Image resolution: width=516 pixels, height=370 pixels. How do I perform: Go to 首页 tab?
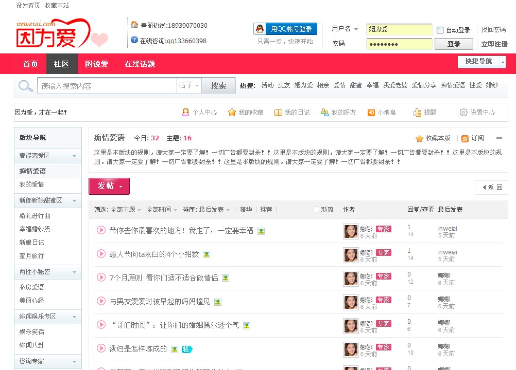[30, 64]
